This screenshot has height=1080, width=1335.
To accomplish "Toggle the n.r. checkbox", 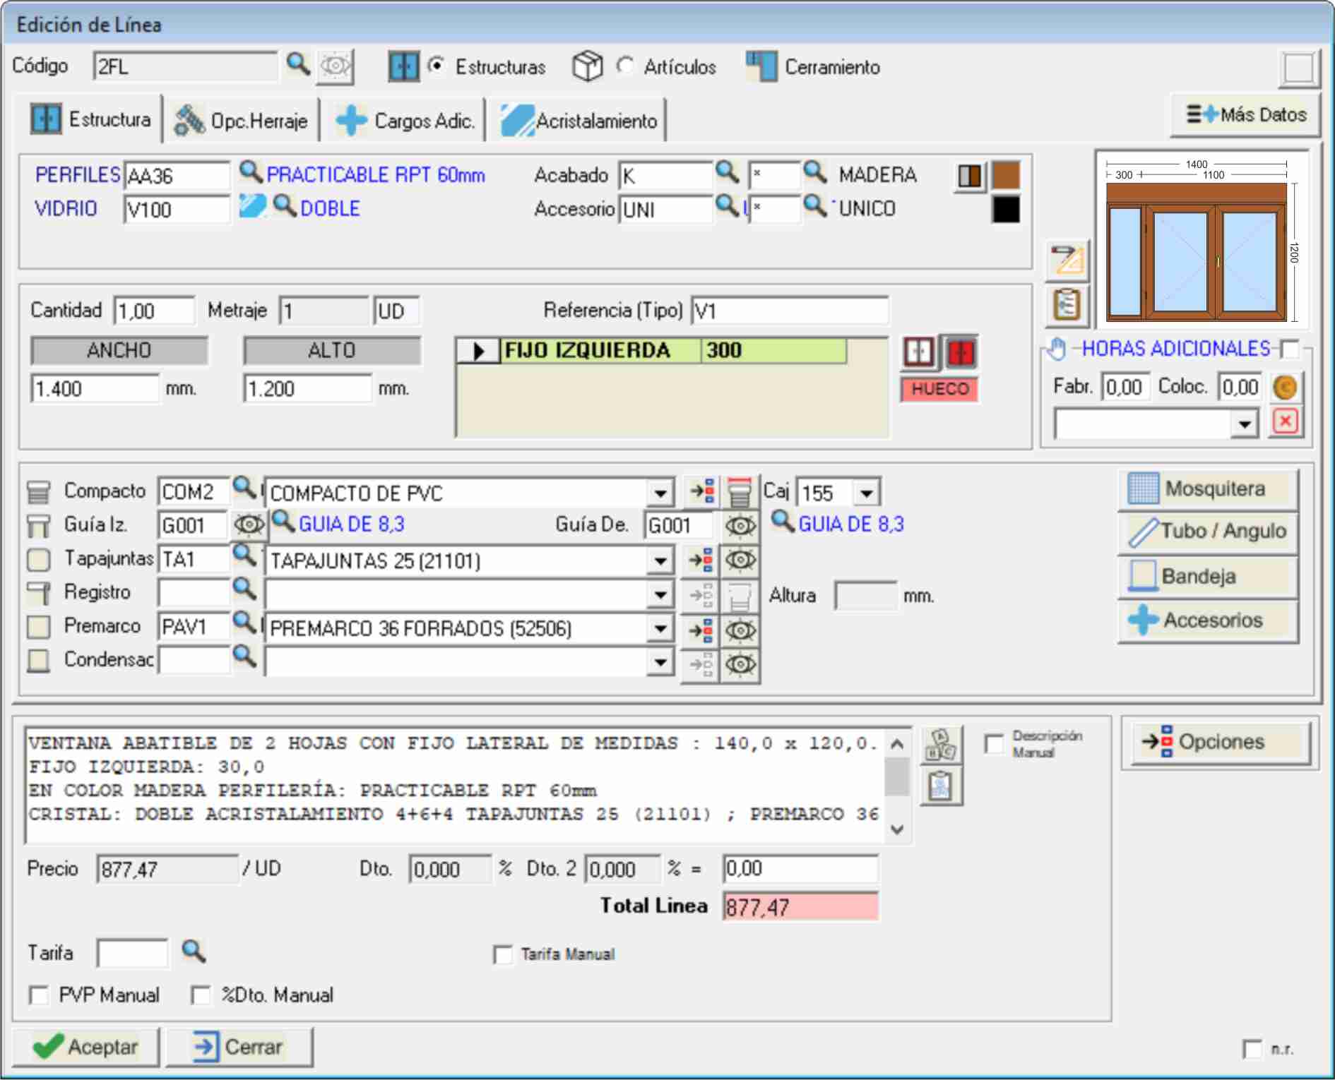I will pos(1253,1049).
